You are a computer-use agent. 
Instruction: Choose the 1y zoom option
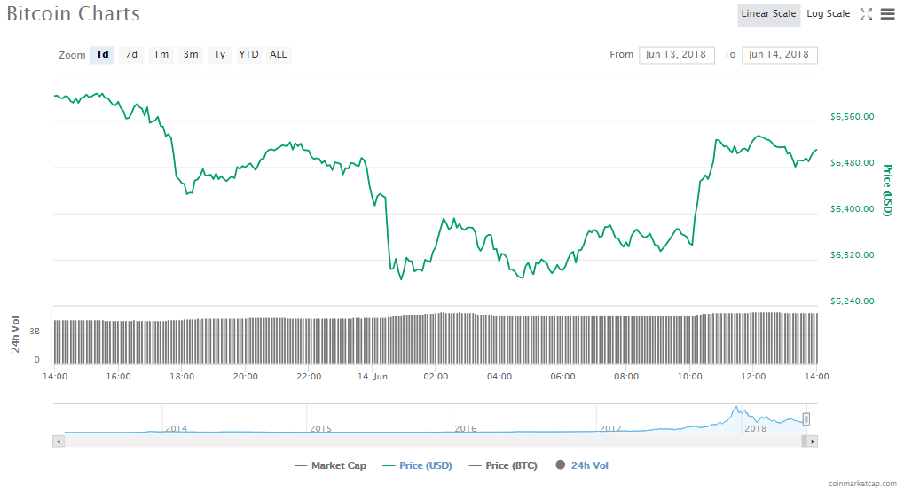point(219,55)
